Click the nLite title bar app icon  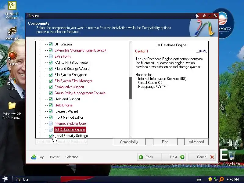pos(28,16)
